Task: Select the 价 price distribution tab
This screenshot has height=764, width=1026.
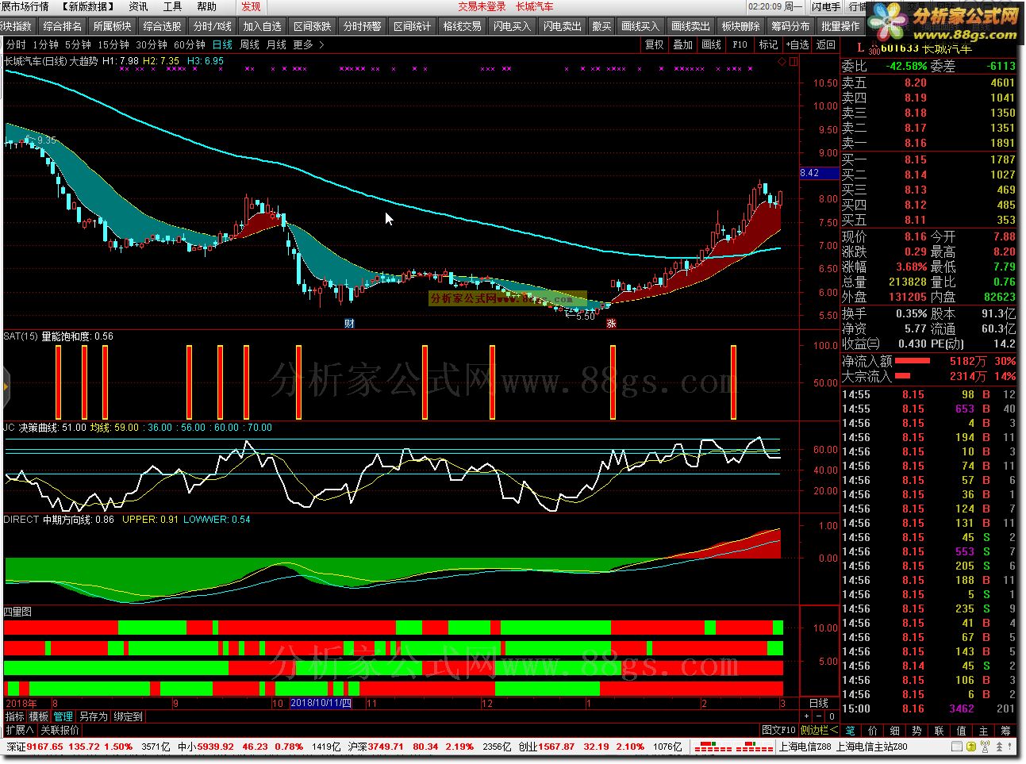Action: click(873, 731)
